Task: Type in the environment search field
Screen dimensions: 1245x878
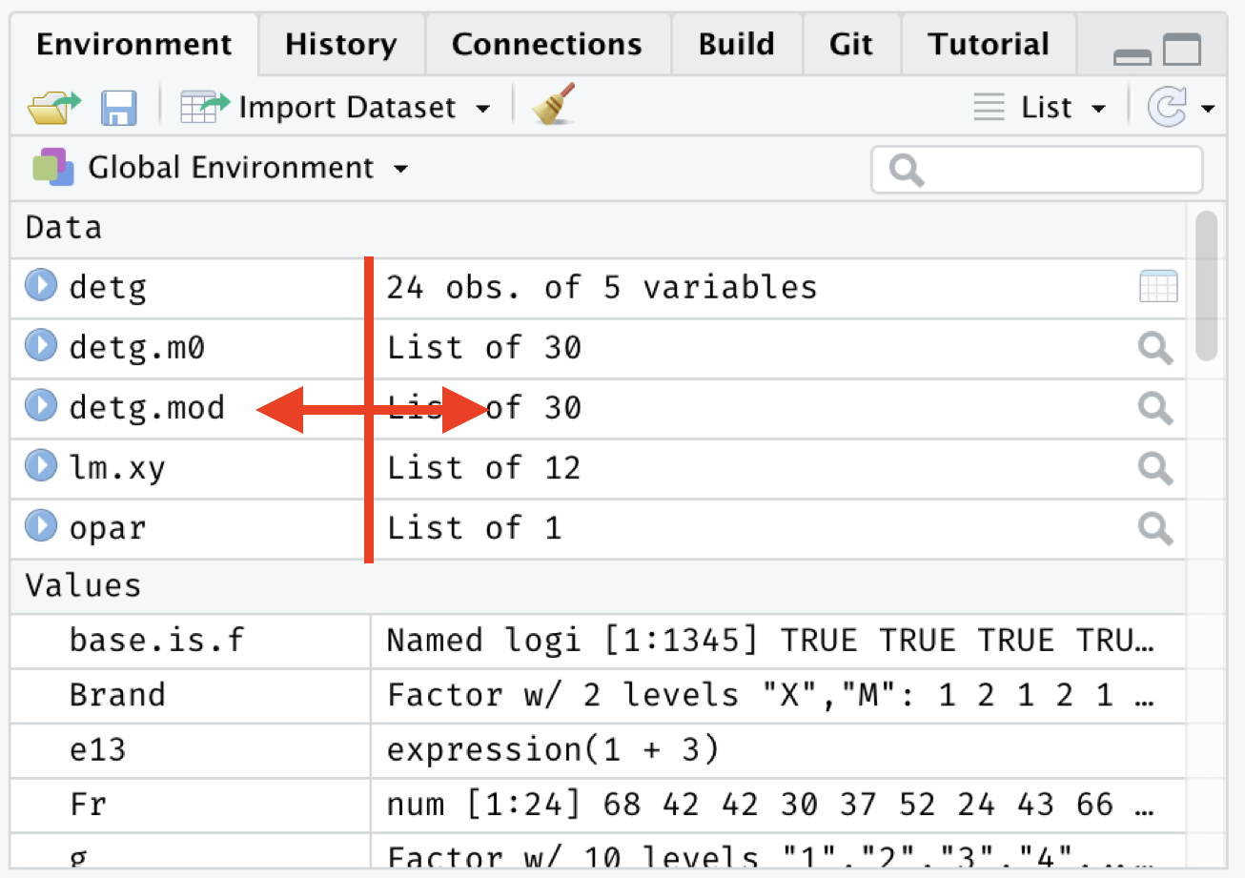Action: pos(1039,169)
